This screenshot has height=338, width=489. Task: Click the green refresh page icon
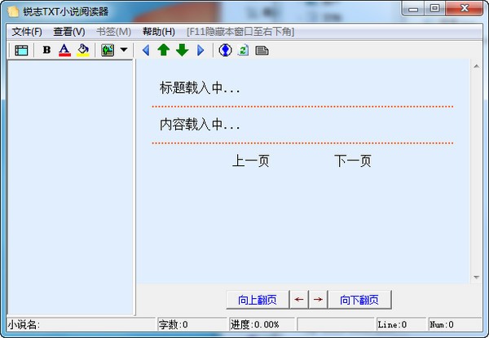(243, 50)
